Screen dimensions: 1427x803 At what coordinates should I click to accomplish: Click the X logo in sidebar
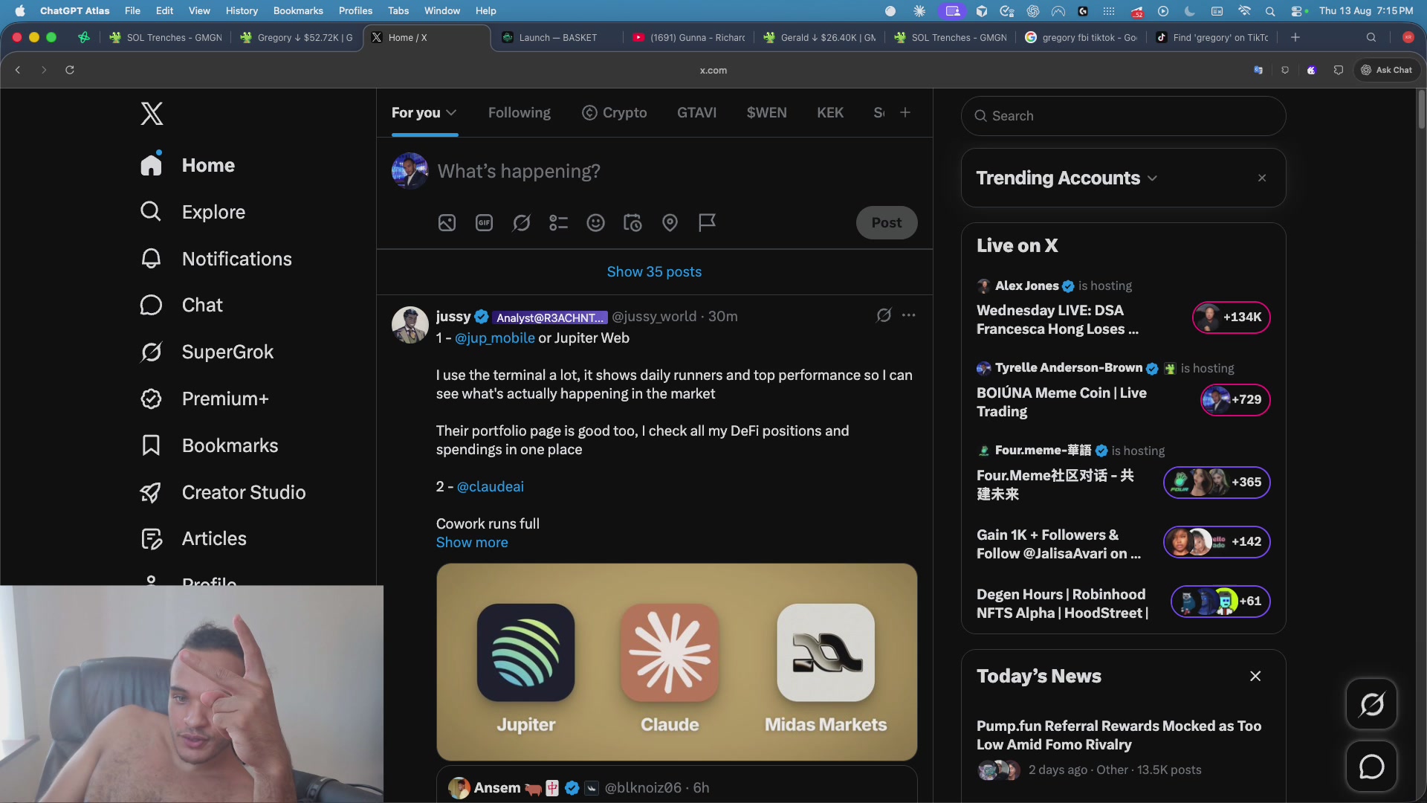(152, 113)
